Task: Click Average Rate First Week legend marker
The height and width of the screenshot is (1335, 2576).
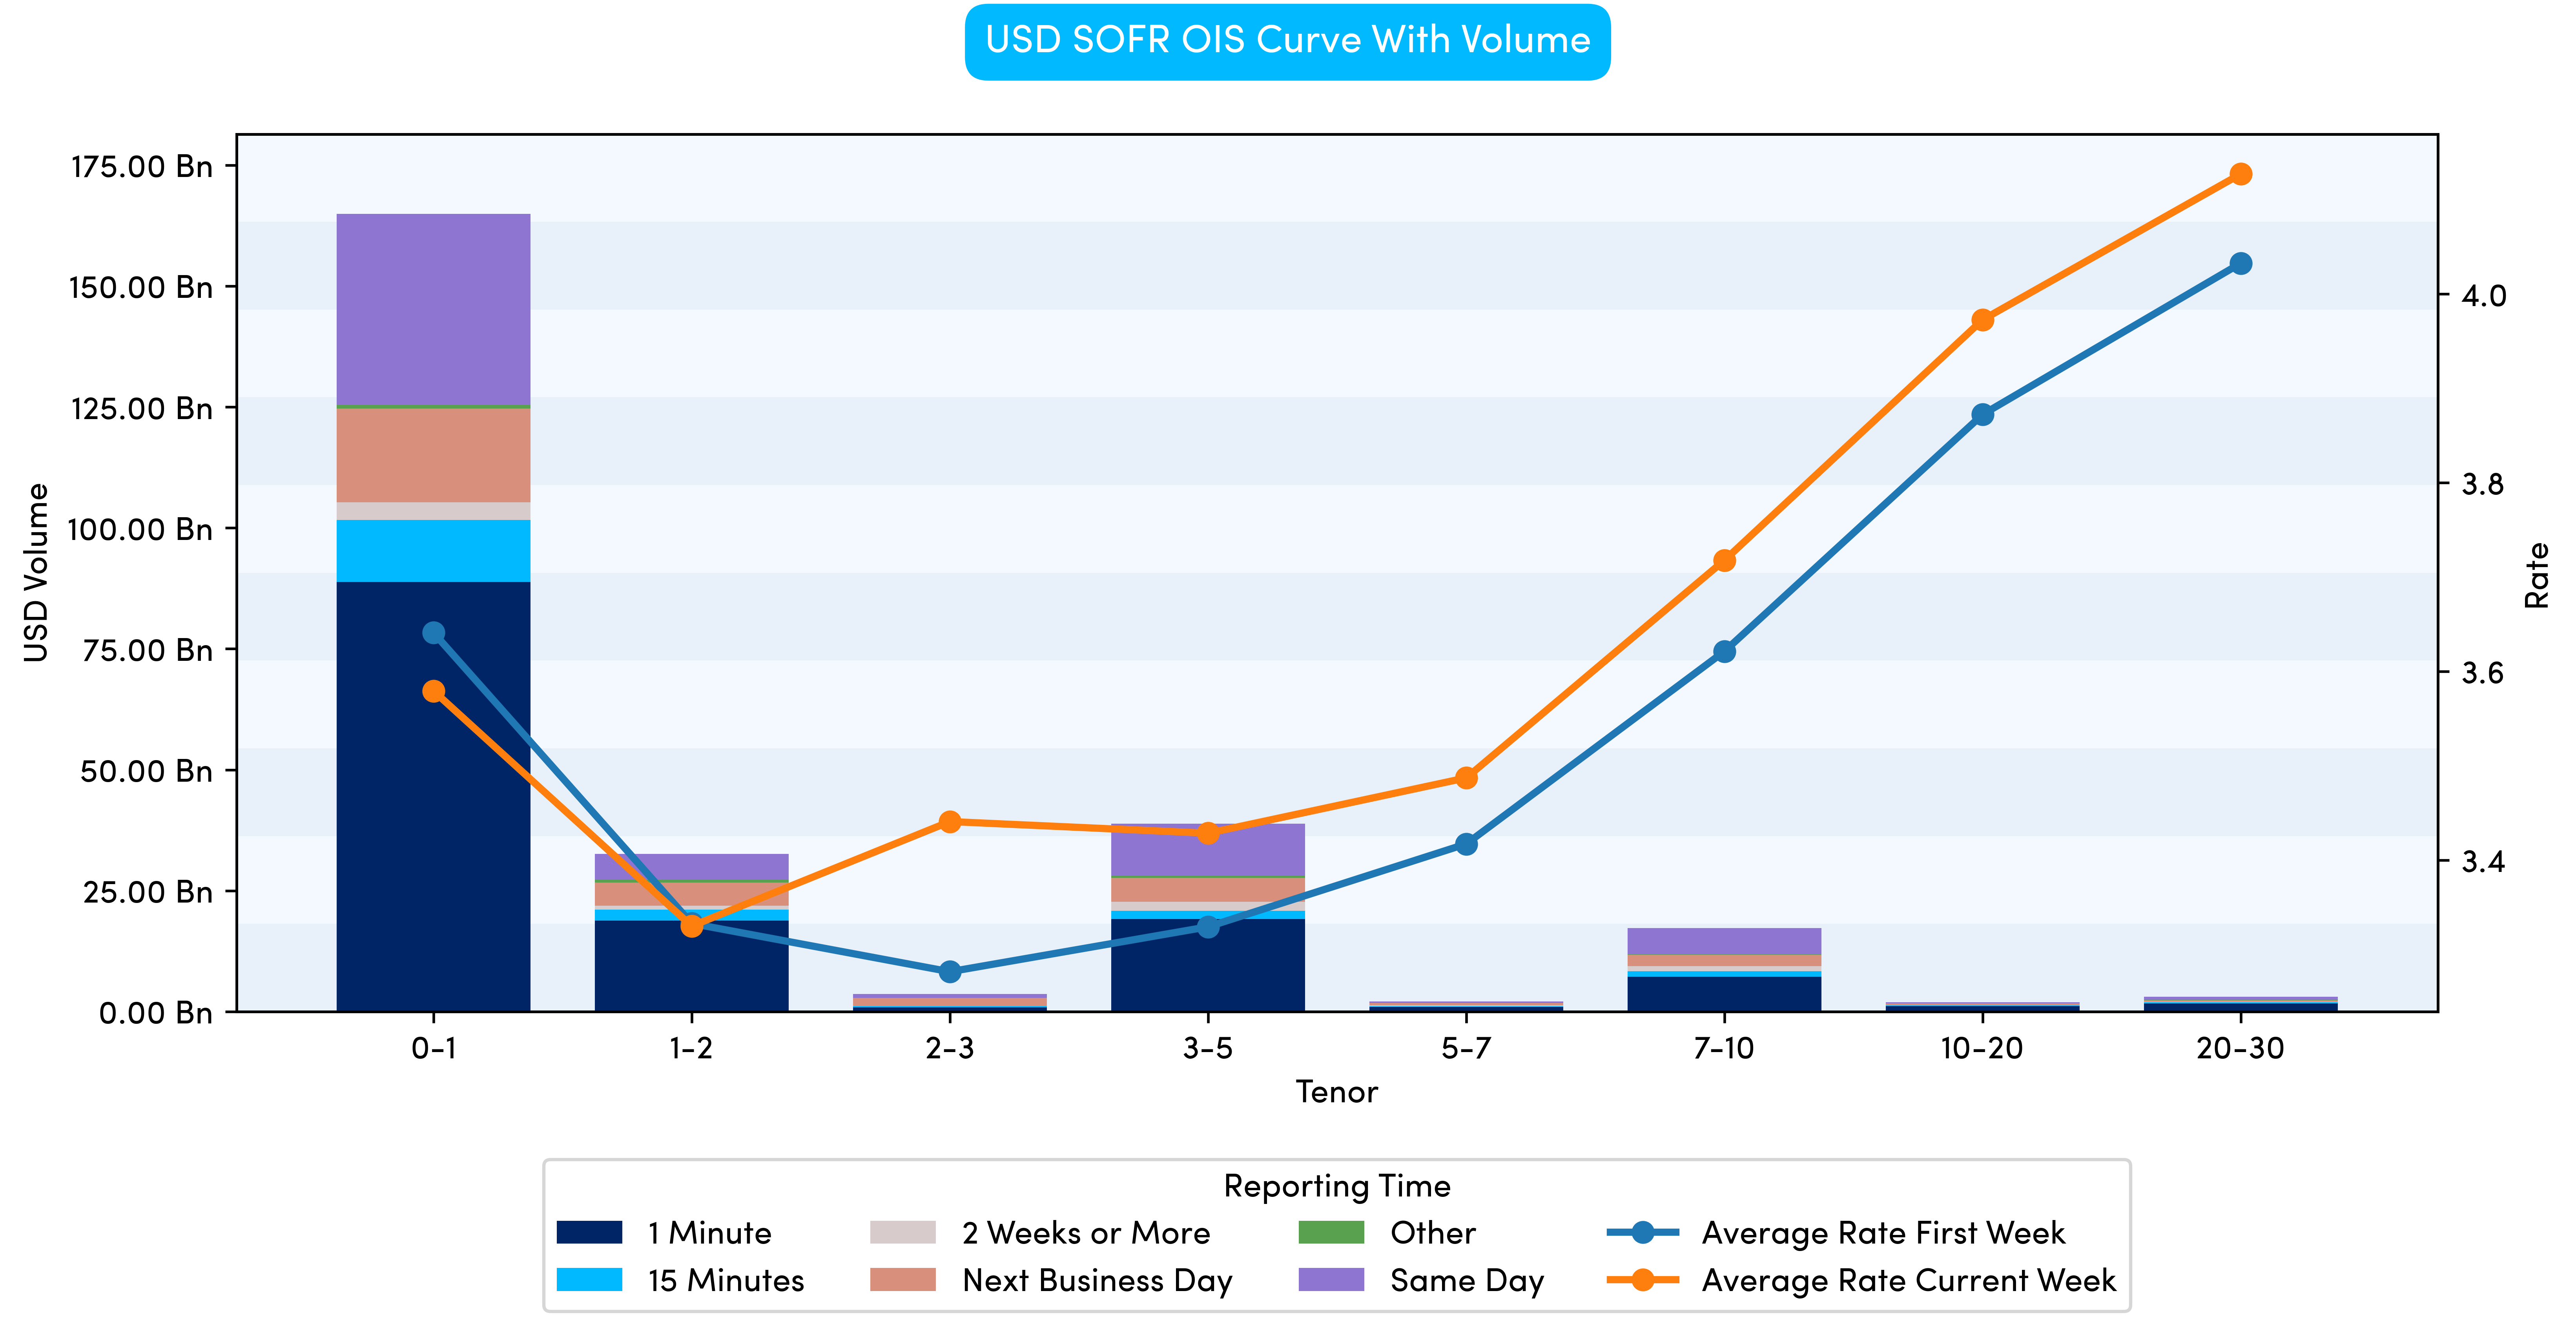Action: point(1642,1232)
